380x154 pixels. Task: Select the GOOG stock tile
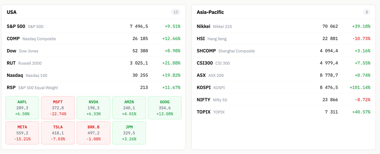(165, 108)
